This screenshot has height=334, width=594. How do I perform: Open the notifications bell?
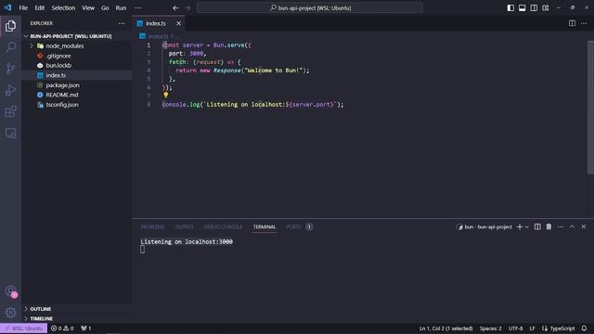click(584, 328)
